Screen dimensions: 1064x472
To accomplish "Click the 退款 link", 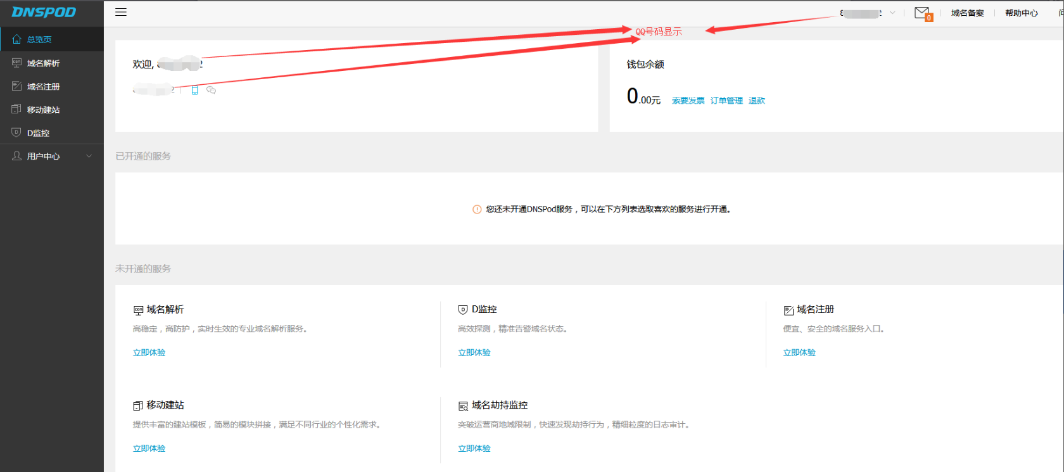I will click(x=757, y=101).
